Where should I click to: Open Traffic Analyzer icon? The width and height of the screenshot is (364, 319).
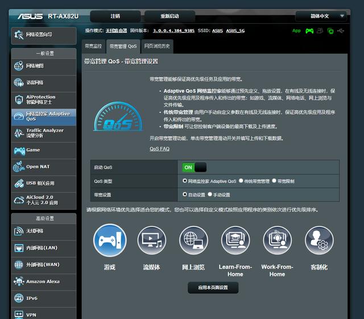[x=19, y=133]
